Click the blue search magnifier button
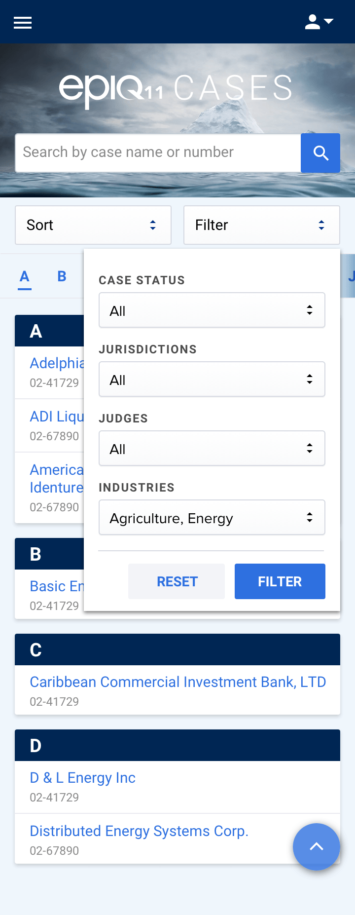355x915 pixels. coord(320,153)
